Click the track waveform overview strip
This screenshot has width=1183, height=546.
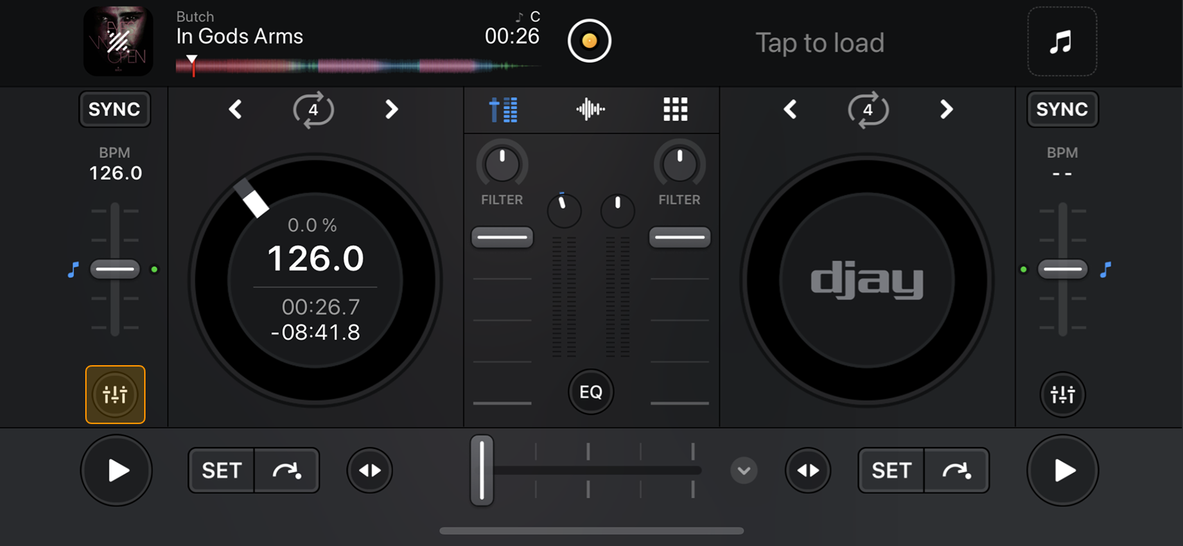pyautogui.click(x=358, y=67)
